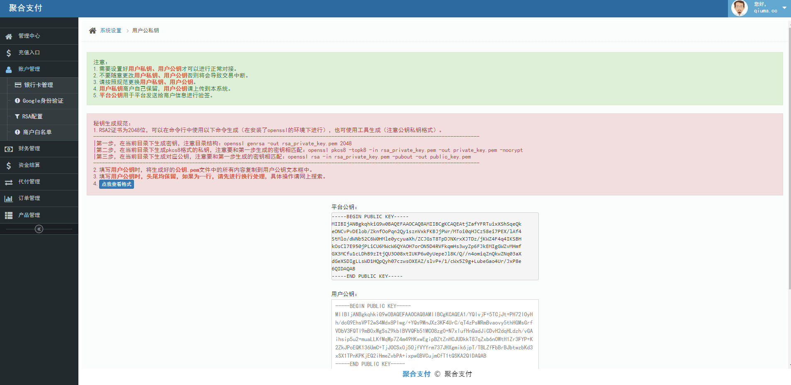The image size is (791, 385).
Task: Click the bar chart icon beside 订单管理
Action: click(x=9, y=199)
